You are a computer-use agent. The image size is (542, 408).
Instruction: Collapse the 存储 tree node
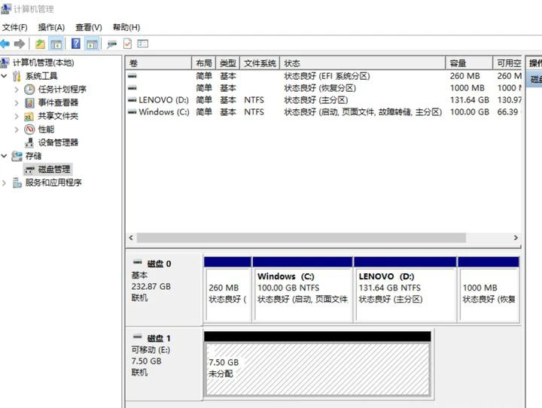click(x=5, y=156)
